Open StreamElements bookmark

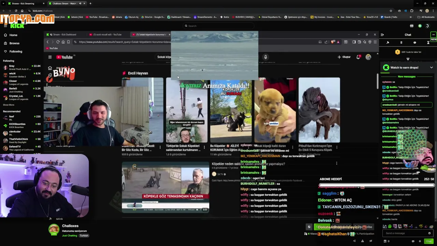pyautogui.click(x=205, y=17)
